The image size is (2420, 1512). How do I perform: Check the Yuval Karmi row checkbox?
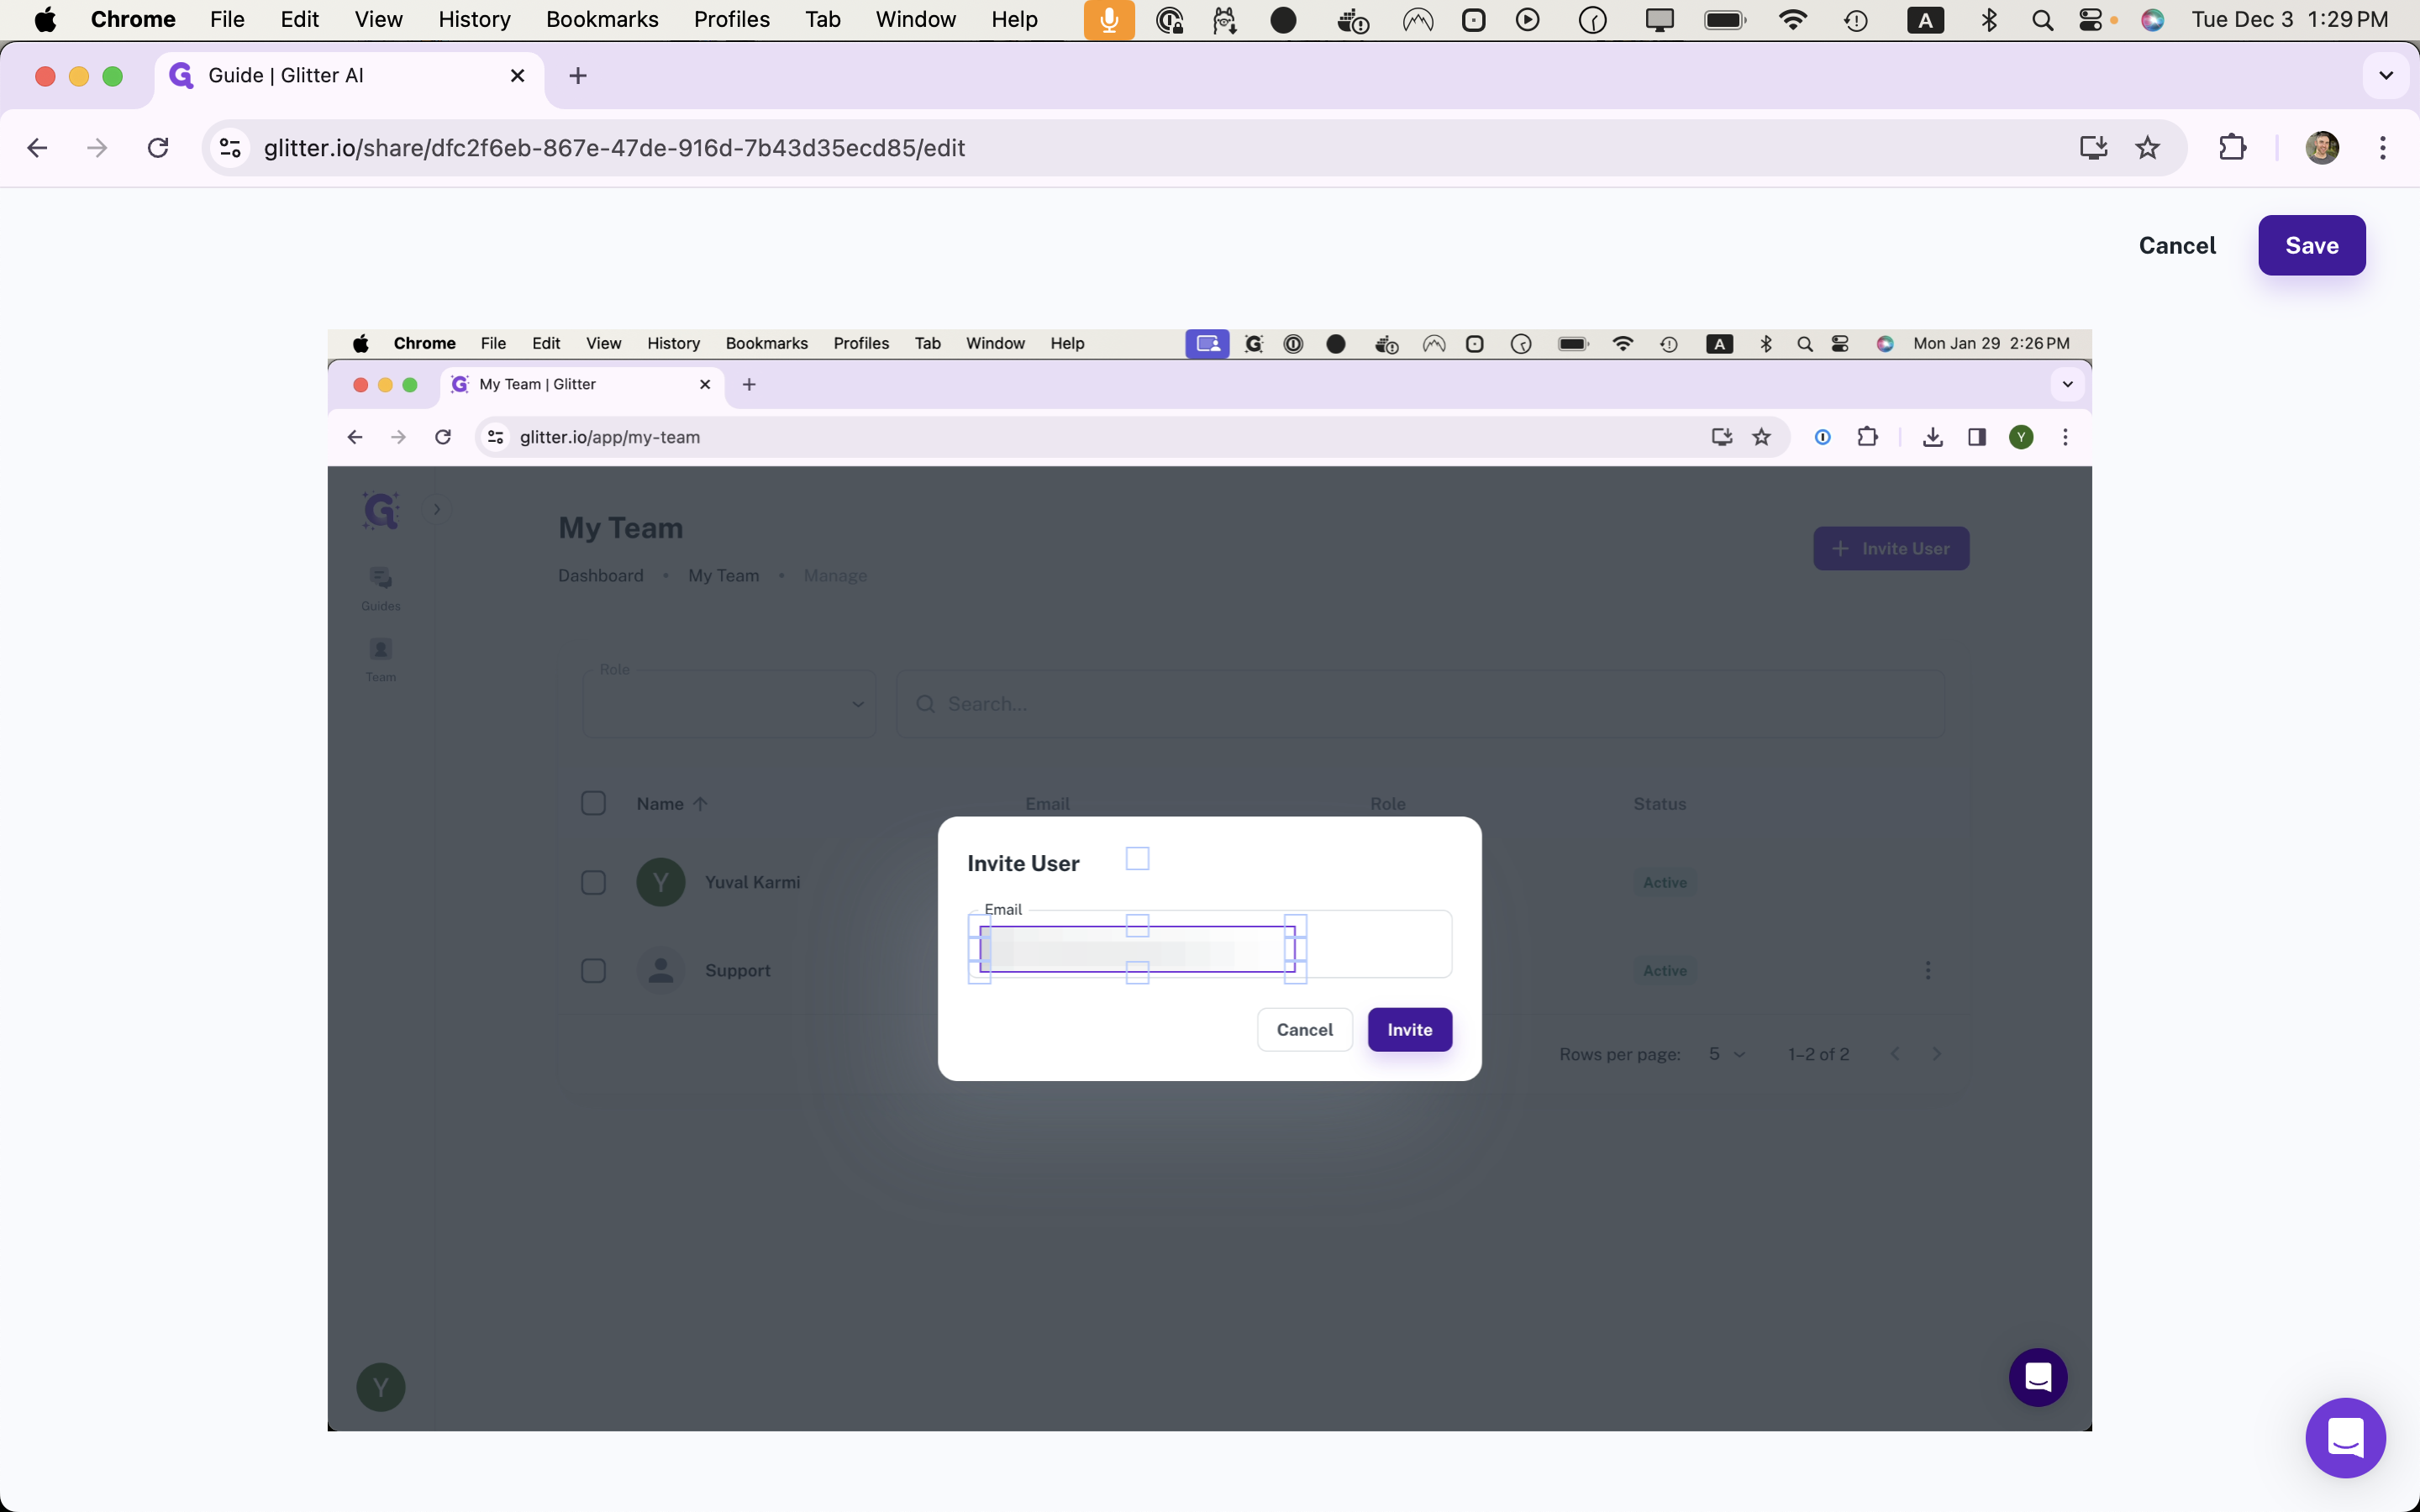[x=593, y=882]
